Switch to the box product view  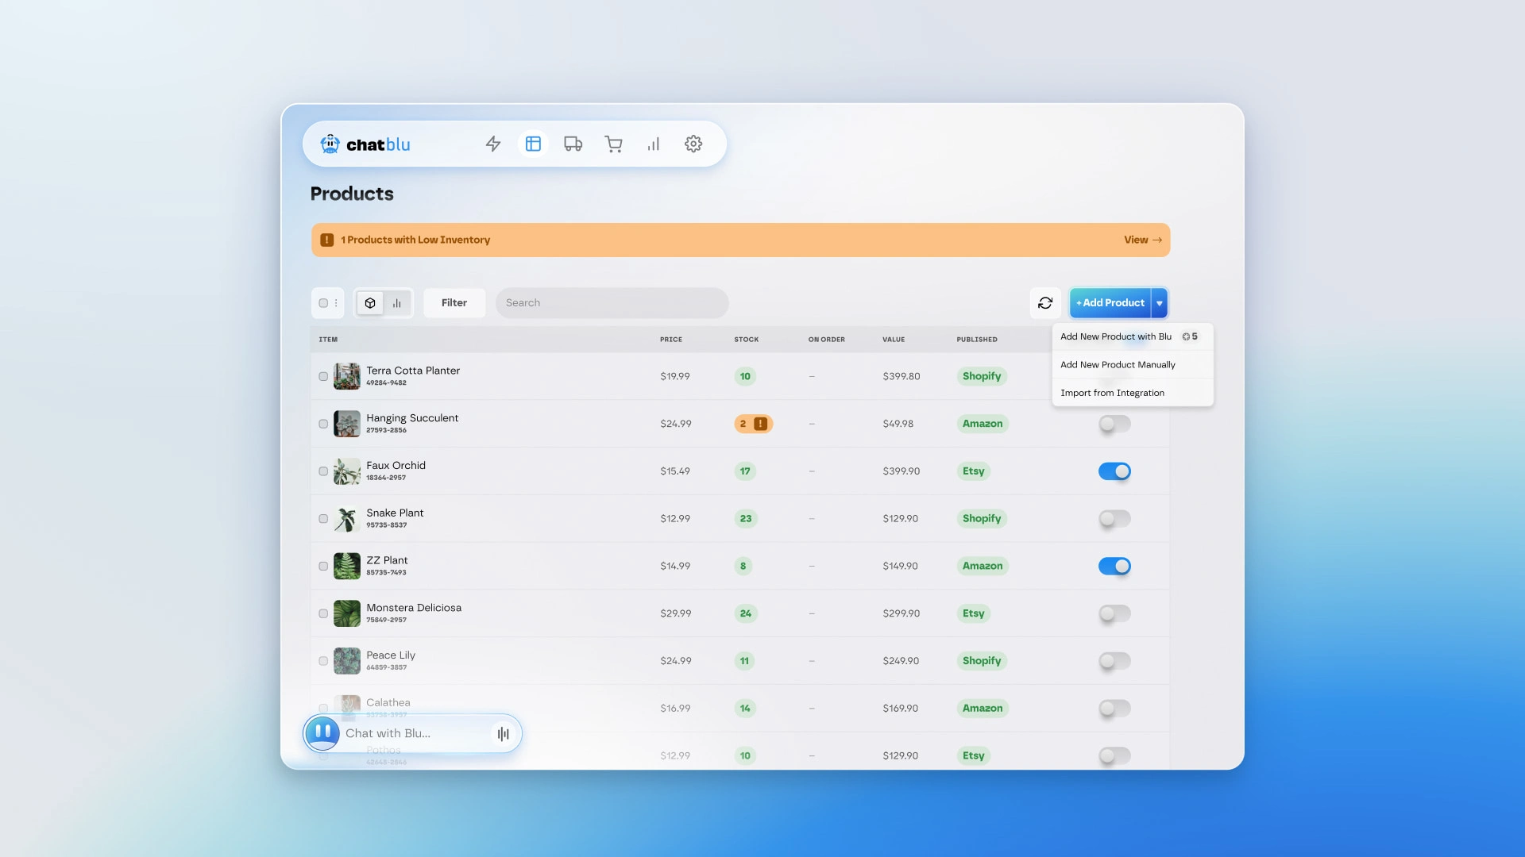click(x=370, y=303)
